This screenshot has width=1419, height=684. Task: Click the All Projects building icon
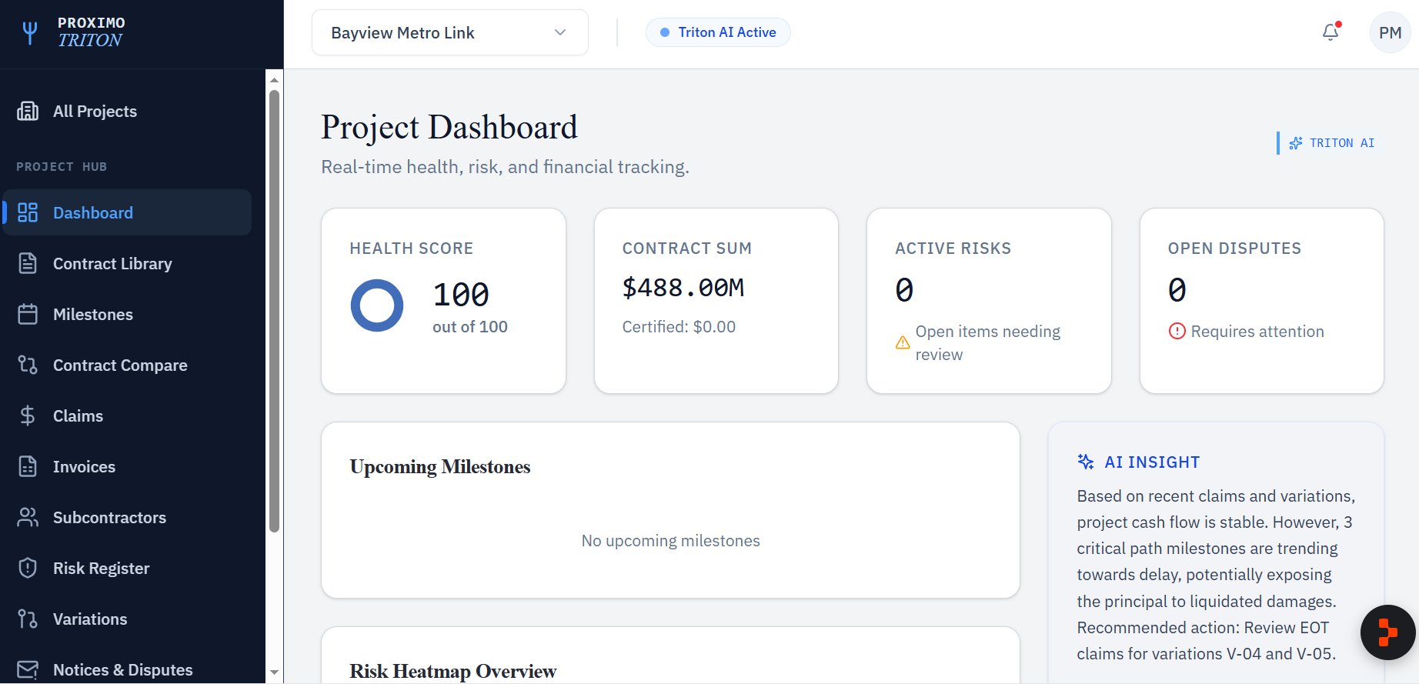pos(28,112)
